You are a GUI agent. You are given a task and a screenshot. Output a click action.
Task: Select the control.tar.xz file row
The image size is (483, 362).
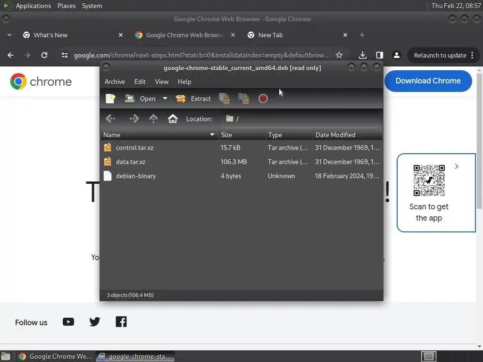(241, 148)
